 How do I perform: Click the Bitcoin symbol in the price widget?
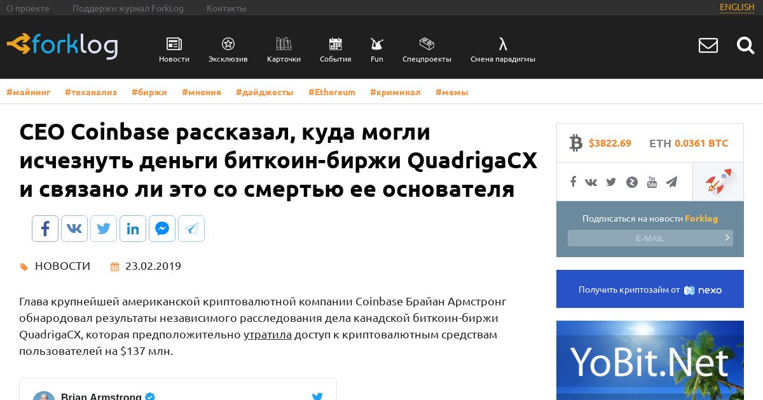click(x=576, y=143)
